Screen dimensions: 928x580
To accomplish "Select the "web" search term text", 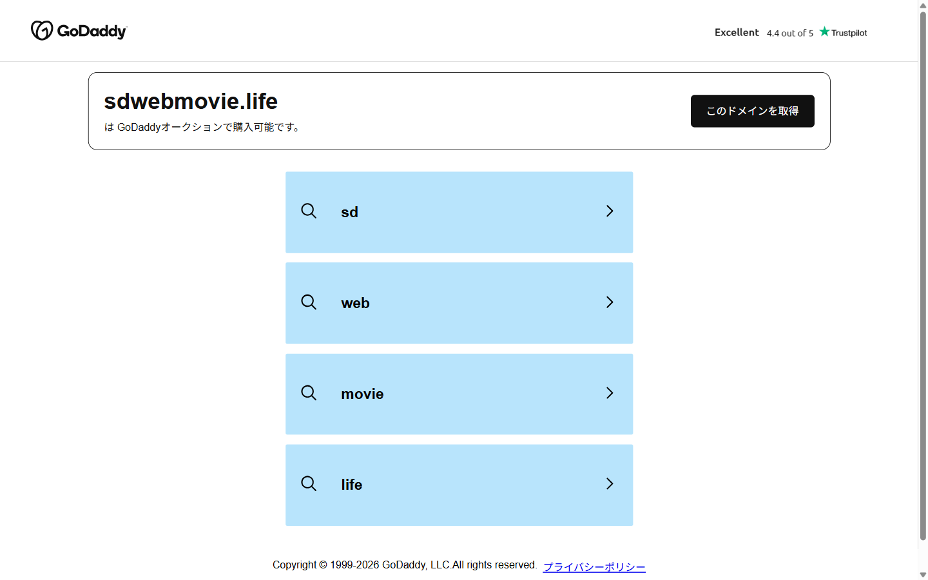I will pyautogui.click(x=355, y=303).
